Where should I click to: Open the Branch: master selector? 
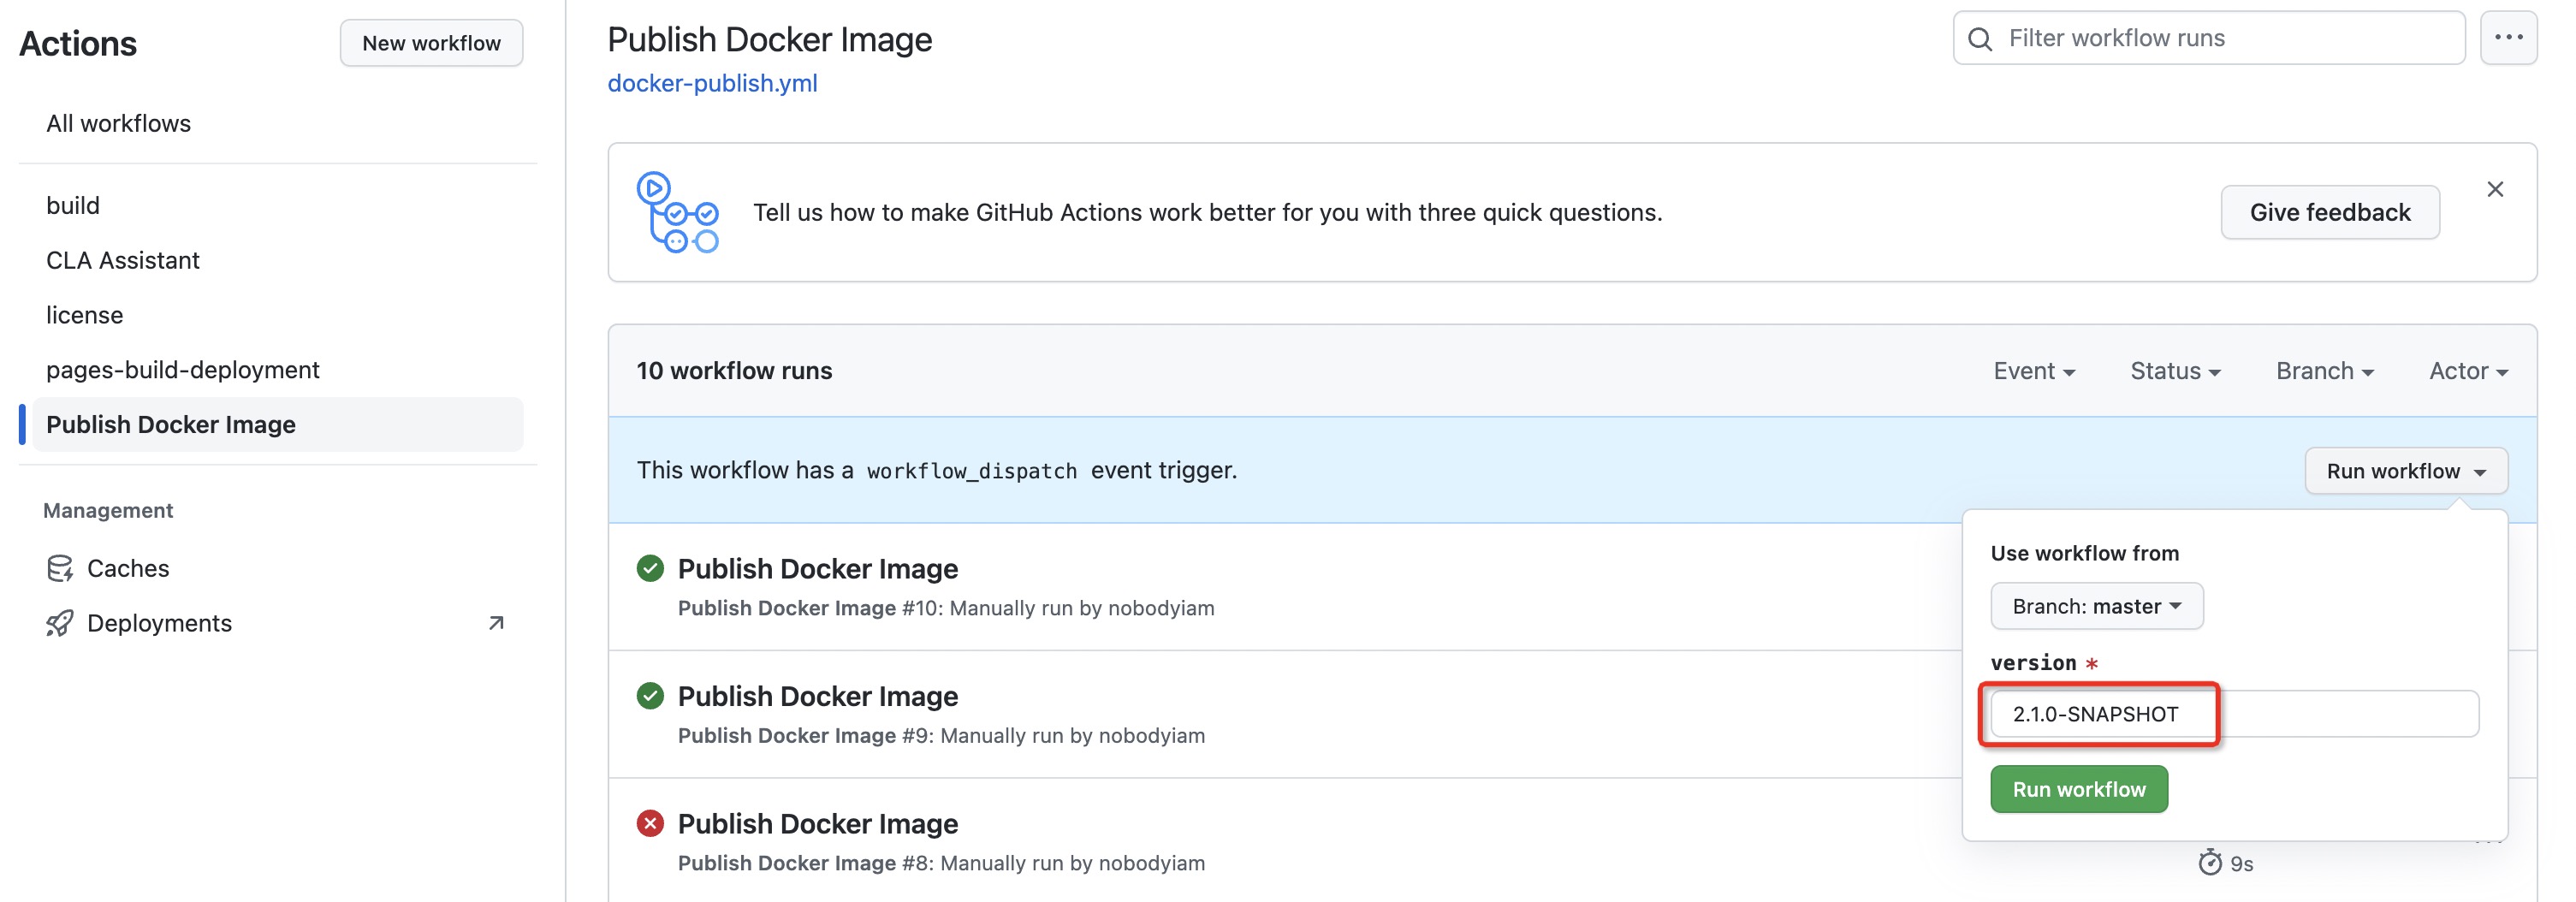pos(2096,605)
